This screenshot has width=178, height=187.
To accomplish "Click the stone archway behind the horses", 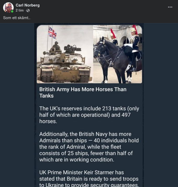I will coord(124,39).
